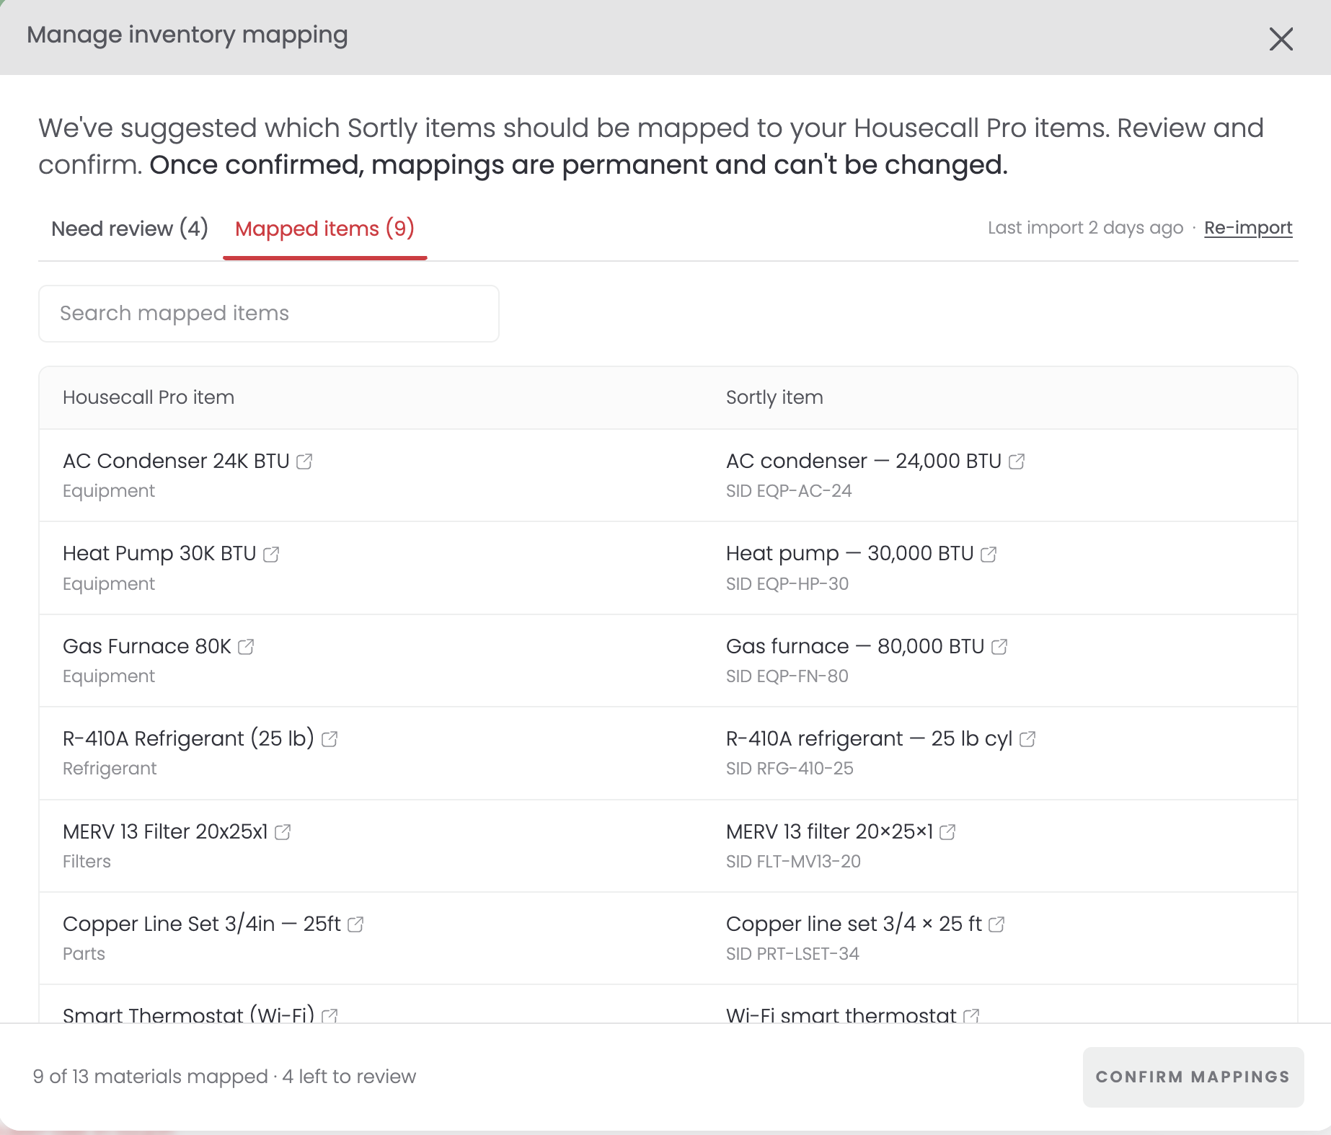Open external link for Sortly Heat pump — 30,000 BTU
This screenshot has width=1331, height=1135.
989,554
